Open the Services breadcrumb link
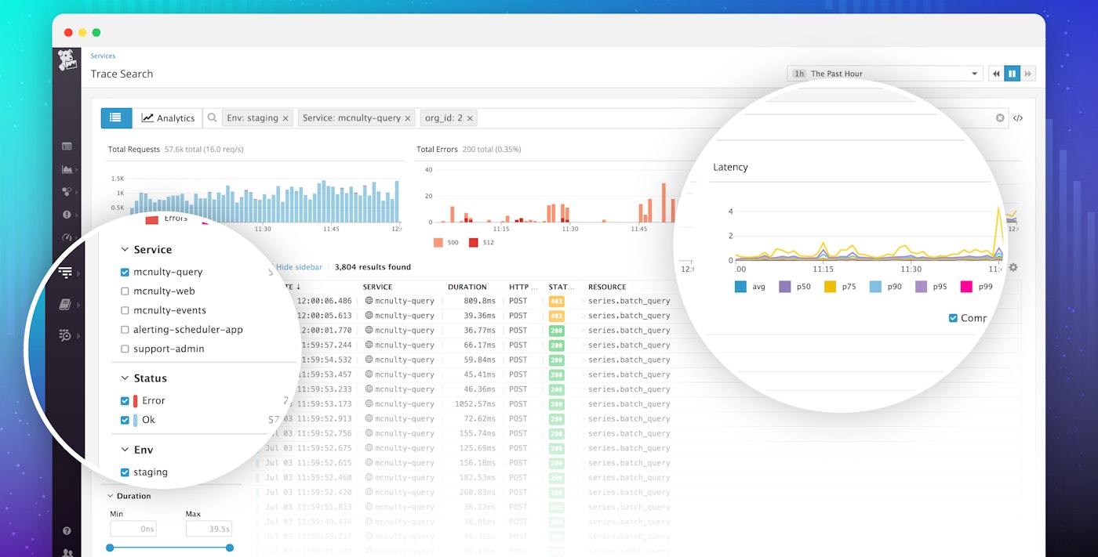The width and height of the screenshot is (1098, 557). pos(102,56)
